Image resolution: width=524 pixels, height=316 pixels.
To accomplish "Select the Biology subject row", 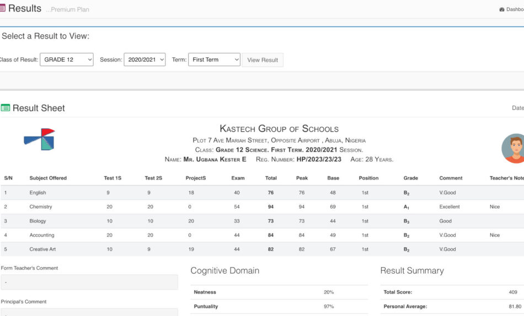I will coord(38,221).
